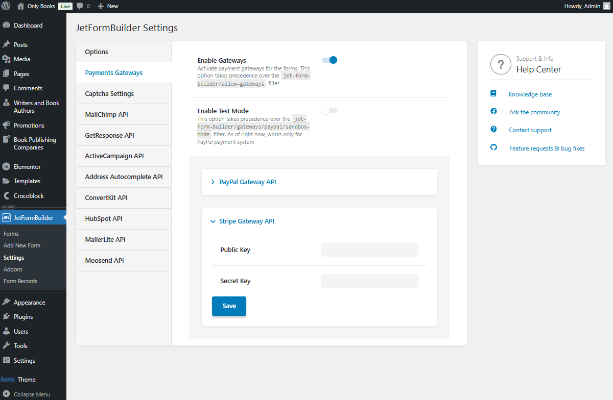The image size is (613, 400).
Task: Turn on Enable Test Mode
Action: coord(329,110)
